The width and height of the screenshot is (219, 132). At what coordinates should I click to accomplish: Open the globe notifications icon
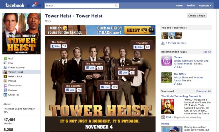(39, 6)
